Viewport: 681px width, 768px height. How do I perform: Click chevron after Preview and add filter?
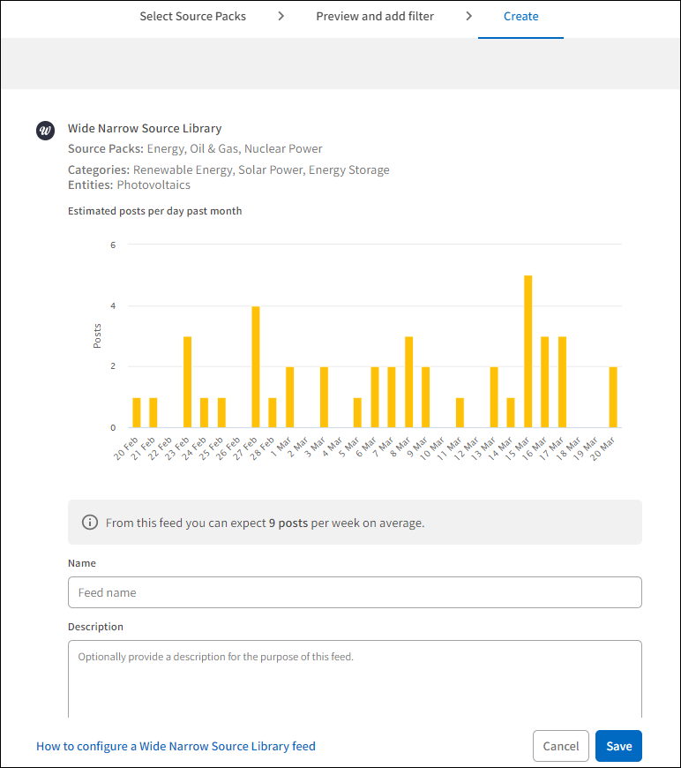(x=468, y=16)
